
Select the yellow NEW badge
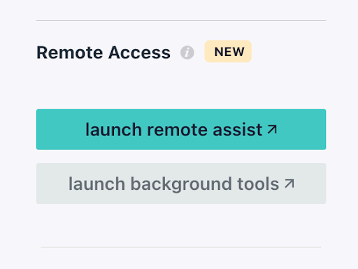click(x=228, y=51)
